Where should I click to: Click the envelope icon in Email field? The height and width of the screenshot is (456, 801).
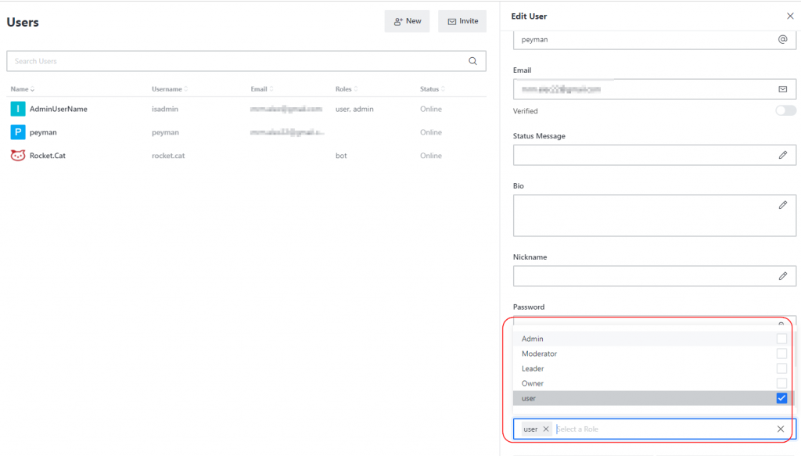coord(782,89)
